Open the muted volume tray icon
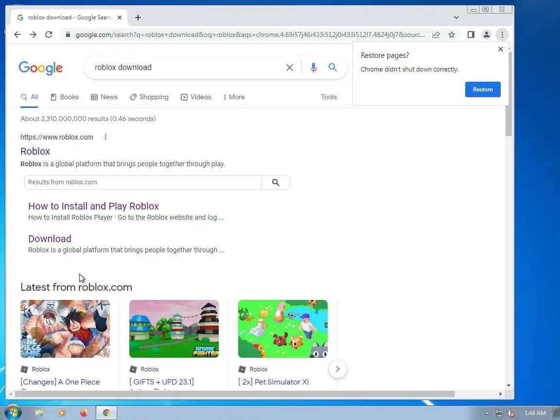Viewport: 560px width, 420px height. (x=511, y=413)
